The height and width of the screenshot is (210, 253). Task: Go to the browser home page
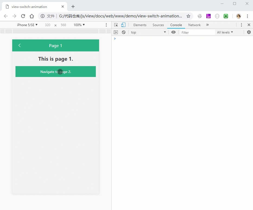coord(32,16)
